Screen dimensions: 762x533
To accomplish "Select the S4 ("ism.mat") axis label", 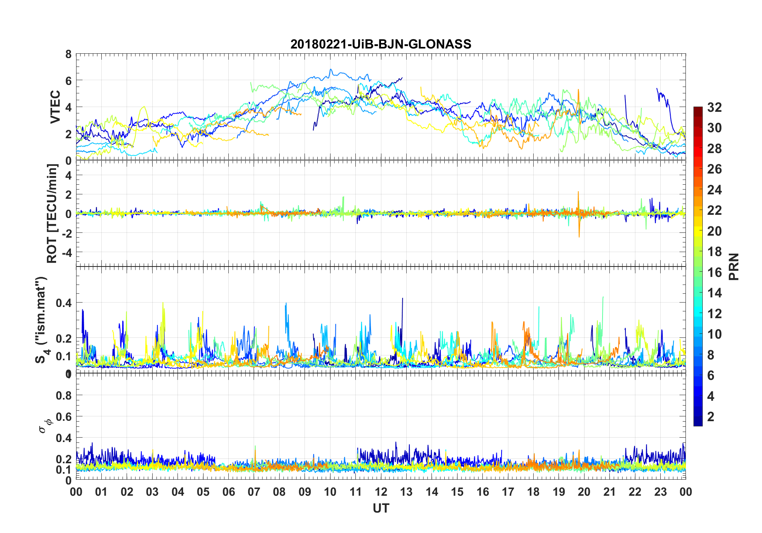I will (x=42, y=320).
